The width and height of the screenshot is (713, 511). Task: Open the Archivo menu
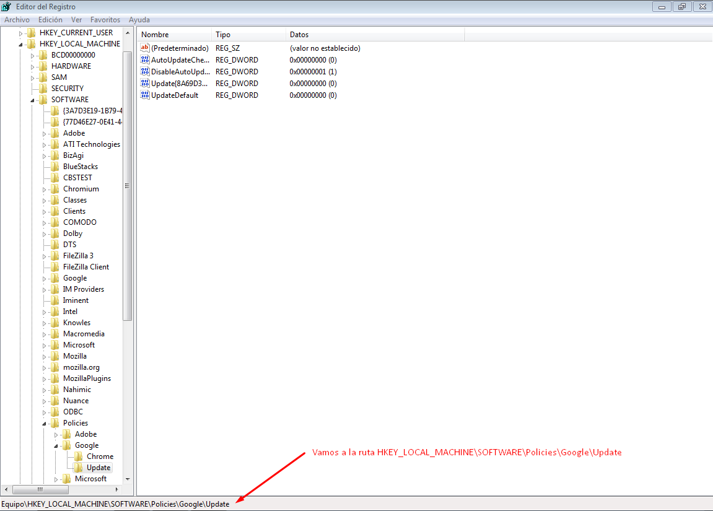click(x=17, y=20)
